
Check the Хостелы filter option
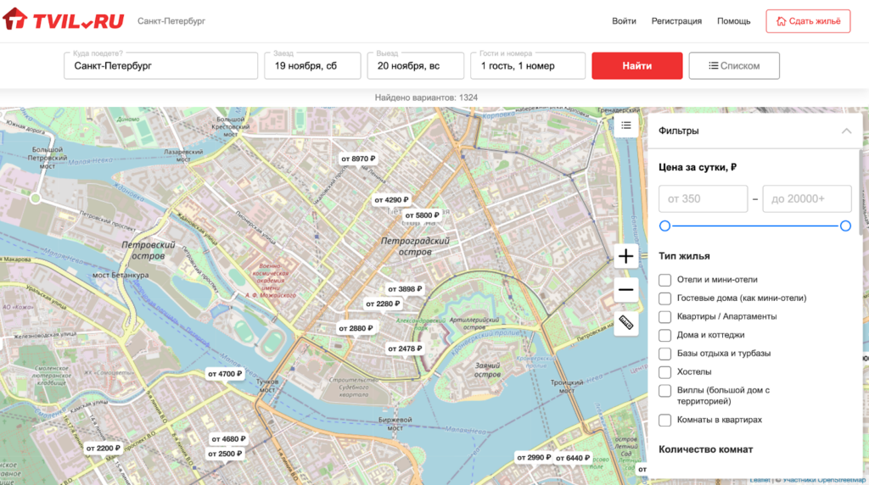click(665, 372)
